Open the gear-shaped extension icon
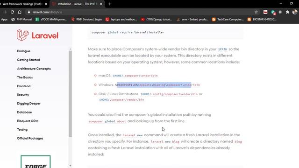 coord(280,12)
